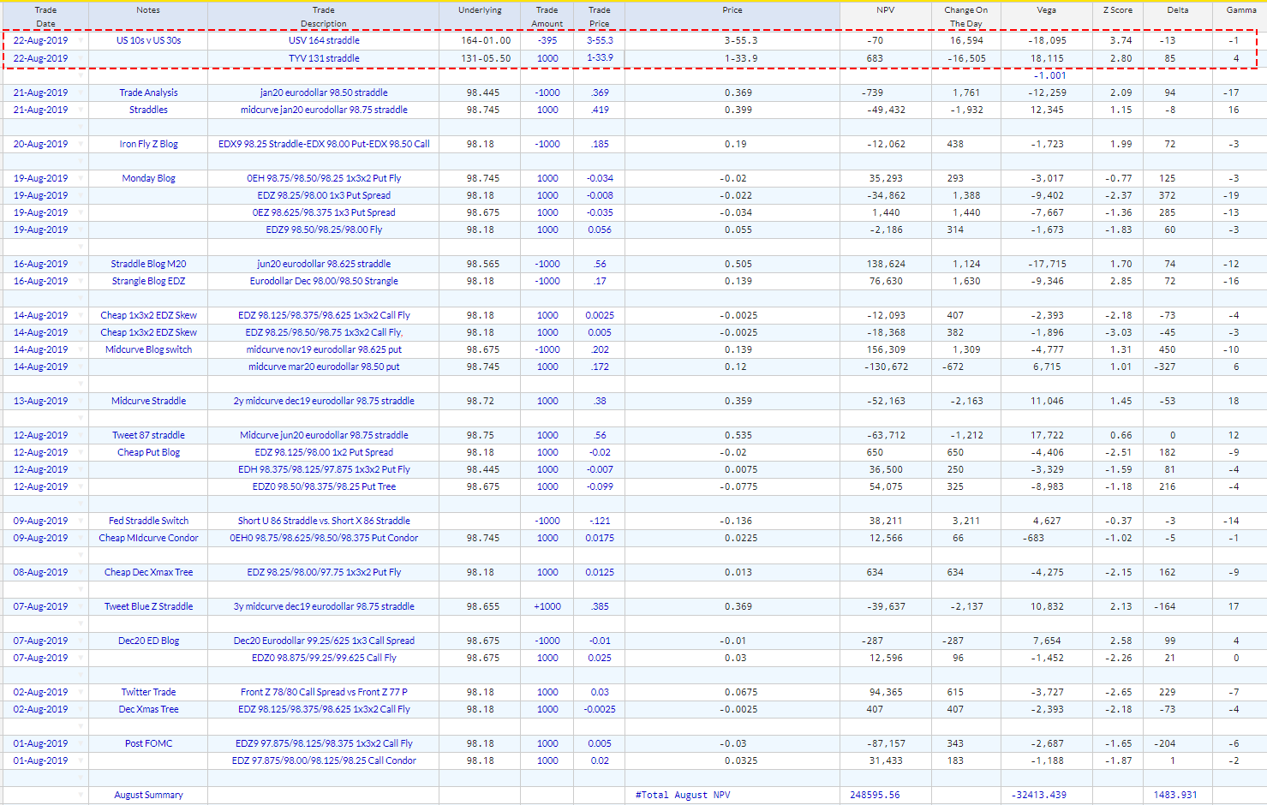Select the 'Straddles' note cell
Screen dimensions: 1267x805
(x=148, y=110)
